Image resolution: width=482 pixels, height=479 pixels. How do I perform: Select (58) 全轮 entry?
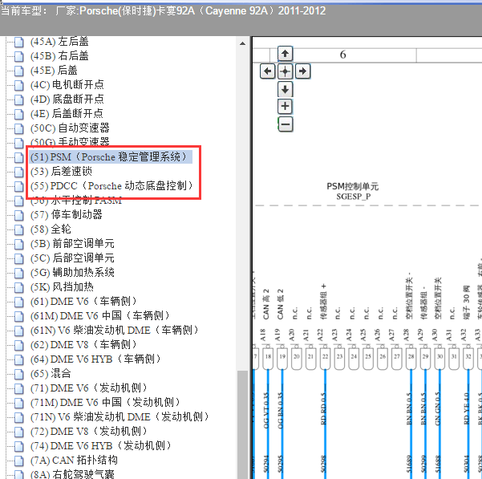(51, 229)
